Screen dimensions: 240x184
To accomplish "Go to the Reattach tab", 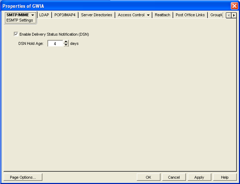I will pyautogui.click(x=162, y=15).
